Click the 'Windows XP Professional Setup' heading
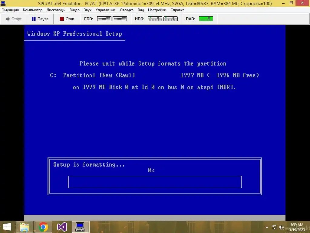The image size is (310, 233). pos(74,34)
